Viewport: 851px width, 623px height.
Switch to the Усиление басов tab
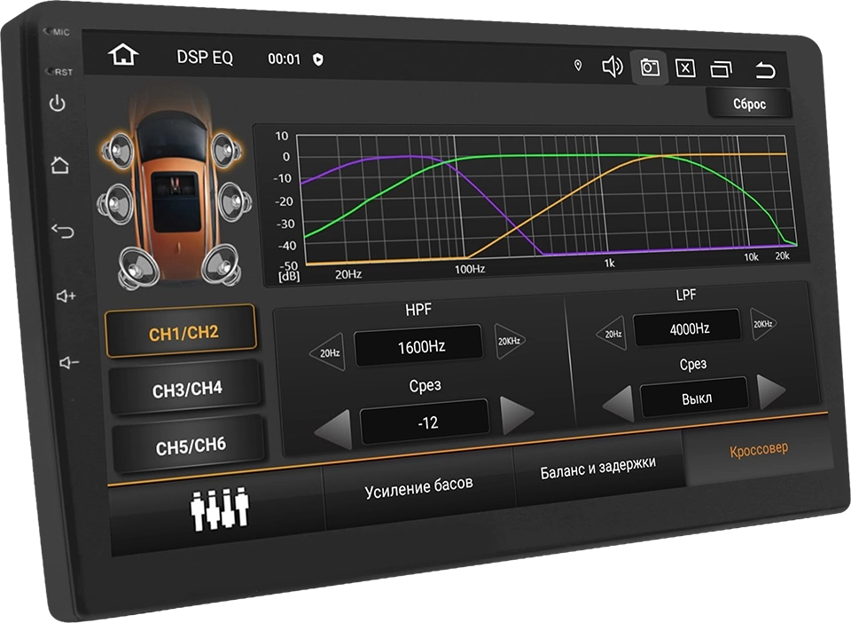pos(418,485)
